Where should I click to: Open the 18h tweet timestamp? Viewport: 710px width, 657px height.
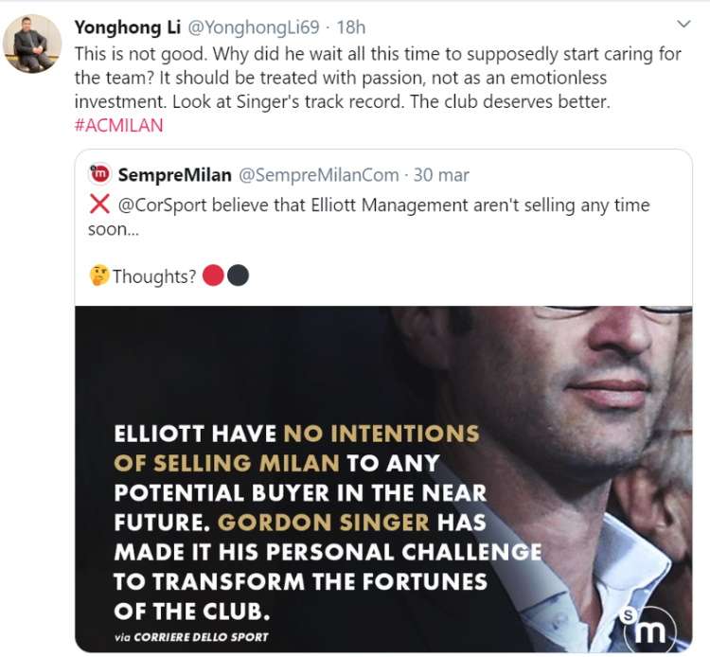click(x=351, y=27)
